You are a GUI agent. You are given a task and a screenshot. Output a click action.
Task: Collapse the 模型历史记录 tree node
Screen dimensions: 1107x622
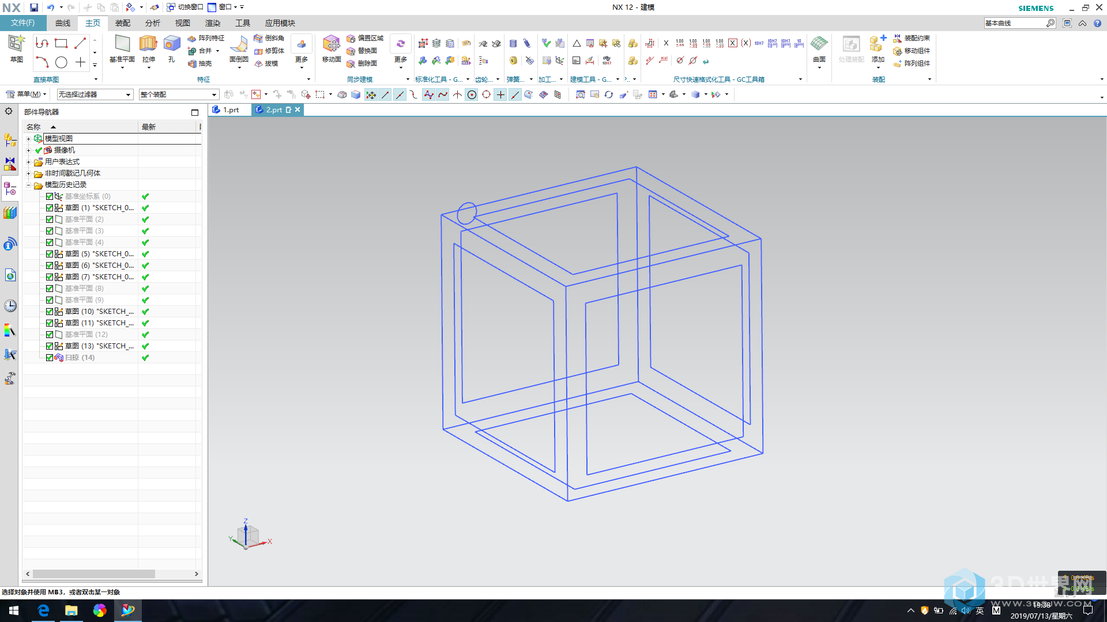pyautogui.click(x=28, y=185)
